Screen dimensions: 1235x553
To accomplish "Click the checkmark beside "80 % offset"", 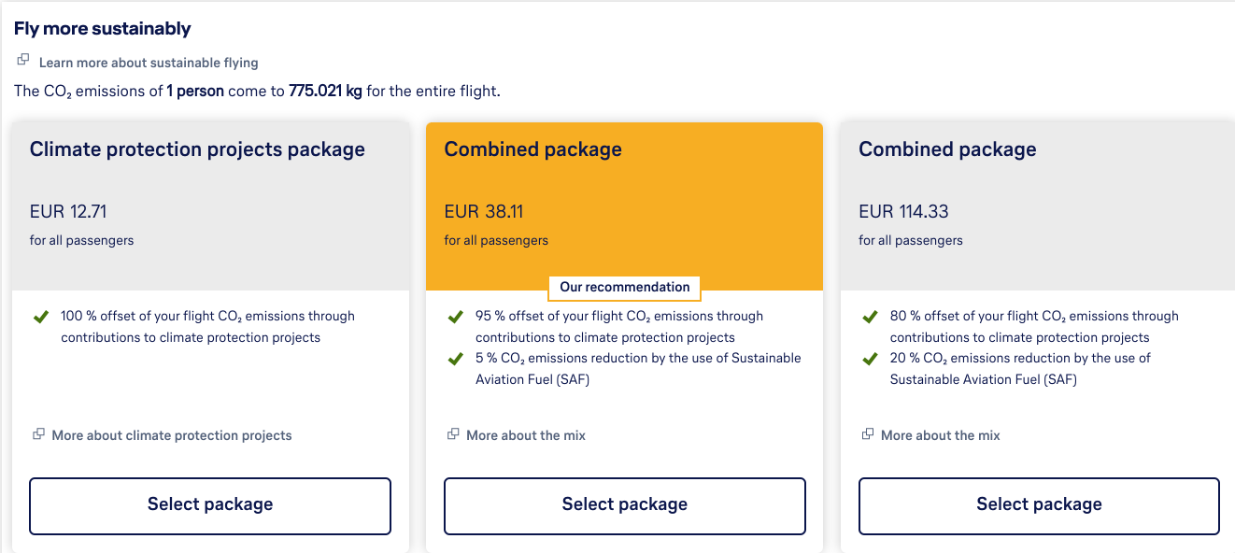I will 871,317.
